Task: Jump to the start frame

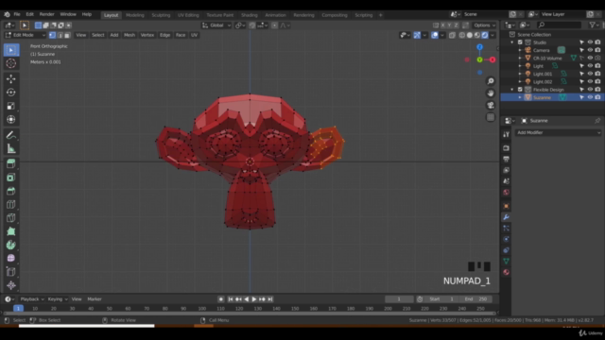Action: tap(231, 299)
